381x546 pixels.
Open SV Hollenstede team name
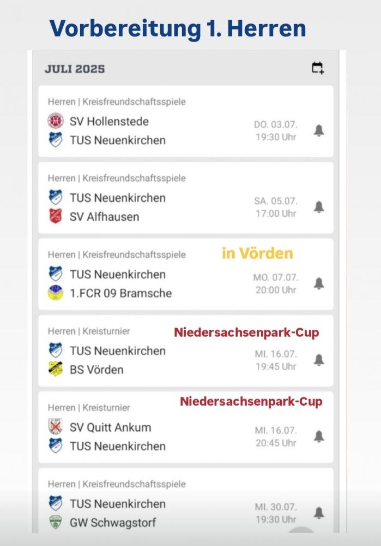109,122
